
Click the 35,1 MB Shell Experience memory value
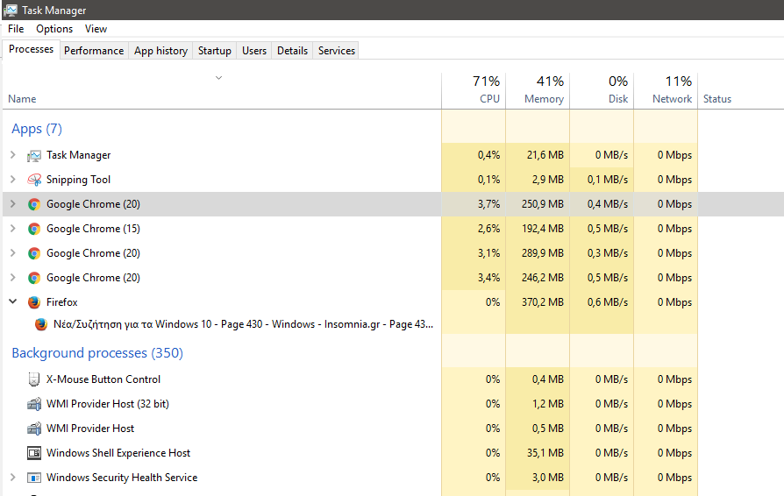click(545, 453)
